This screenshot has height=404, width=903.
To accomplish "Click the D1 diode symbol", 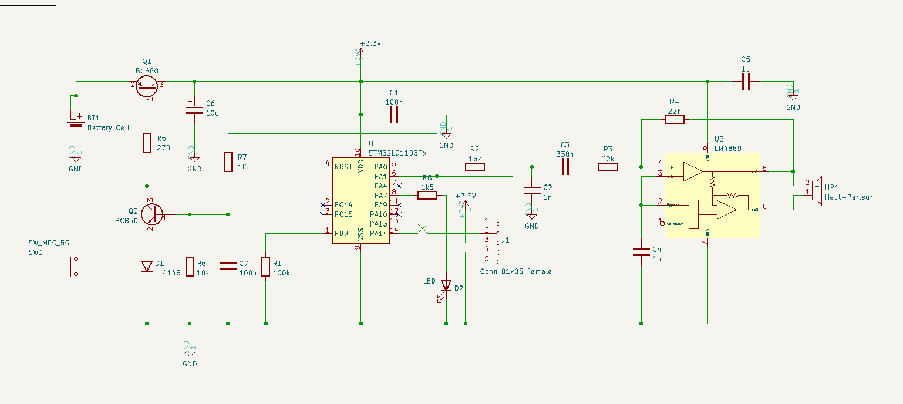I will tap(147, 267).
